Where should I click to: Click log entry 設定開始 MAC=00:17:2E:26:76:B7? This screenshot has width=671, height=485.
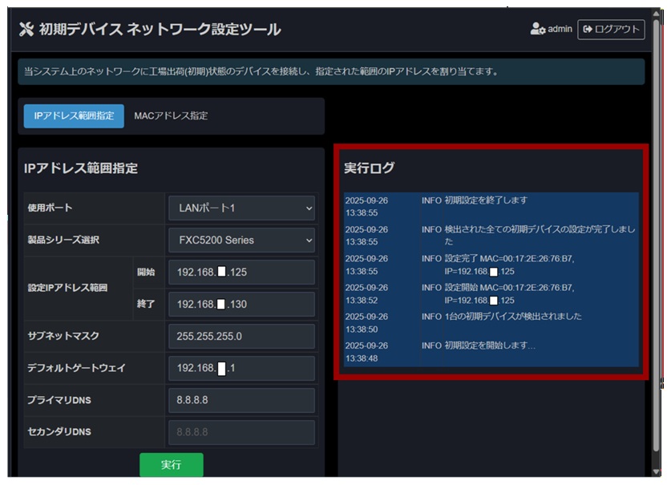point(509,293)
